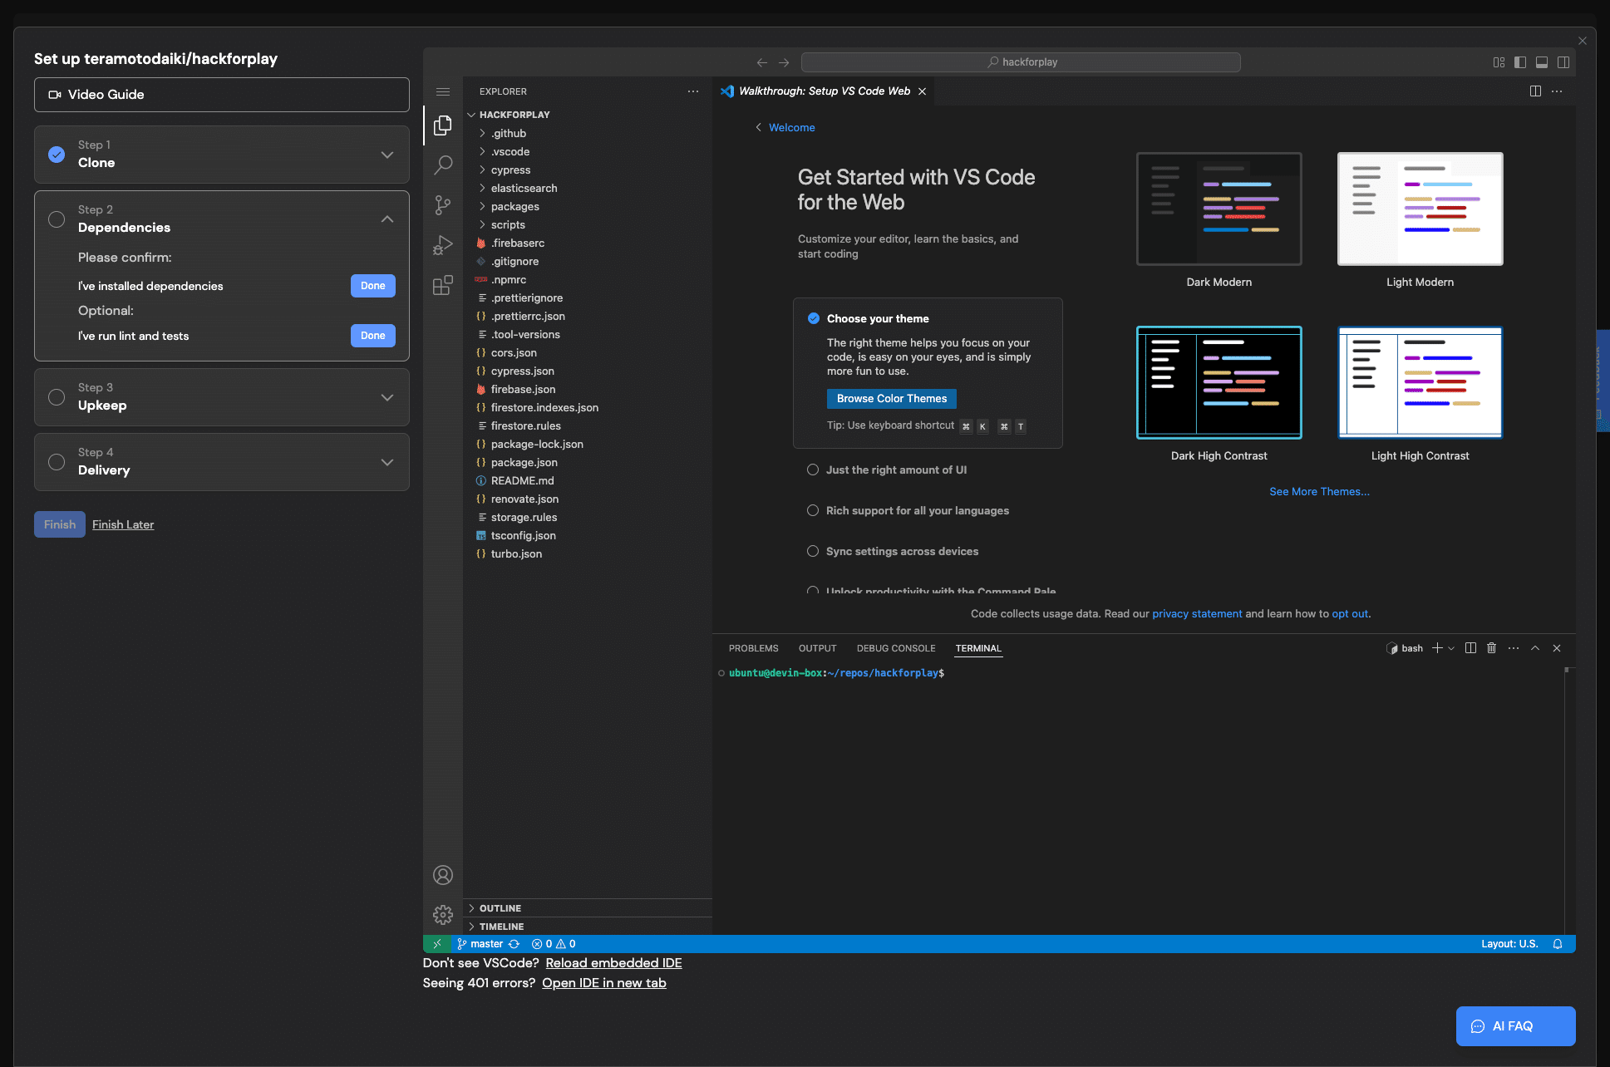Open terminal panel more actions ellipsis
Viewport: 1610px width, 1067px height.
(1514, 648)
